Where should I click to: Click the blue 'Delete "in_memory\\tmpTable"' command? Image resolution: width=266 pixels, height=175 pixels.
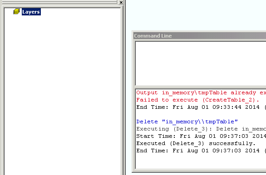(187, 122)
